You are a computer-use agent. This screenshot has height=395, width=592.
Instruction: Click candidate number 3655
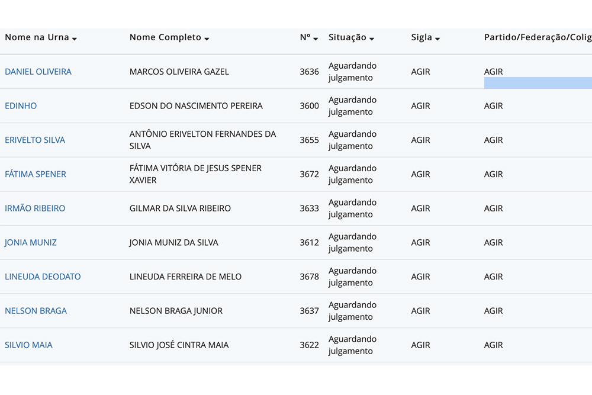pos(309,140)
